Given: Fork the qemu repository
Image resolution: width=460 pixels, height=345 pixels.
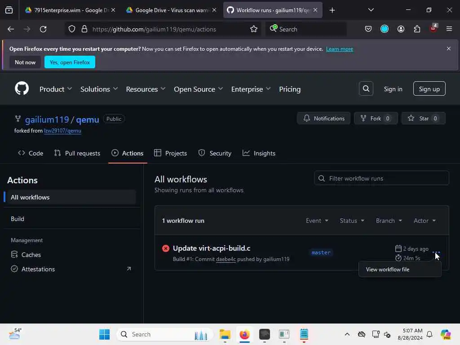Looking at the screenshot, I should 376,118.
